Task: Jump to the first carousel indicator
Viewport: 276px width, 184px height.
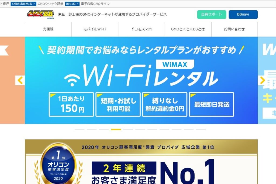Action: 80,130
